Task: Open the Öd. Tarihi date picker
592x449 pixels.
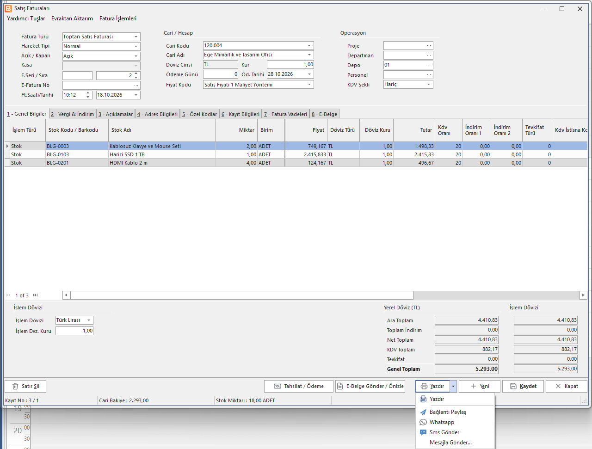Action: click(309, 74)
